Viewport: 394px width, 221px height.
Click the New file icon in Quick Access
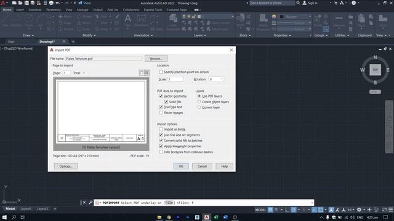click(x=14, y=3)
